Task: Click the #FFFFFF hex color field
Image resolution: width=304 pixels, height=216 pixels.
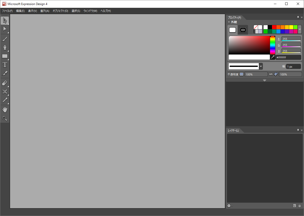Action: coord(288,57)
